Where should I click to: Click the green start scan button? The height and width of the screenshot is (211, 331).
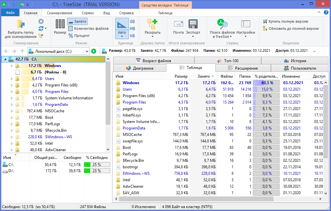tap(94, 51)
